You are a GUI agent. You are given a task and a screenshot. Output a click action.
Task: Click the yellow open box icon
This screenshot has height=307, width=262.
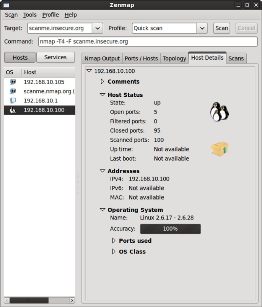click(220, 149)
